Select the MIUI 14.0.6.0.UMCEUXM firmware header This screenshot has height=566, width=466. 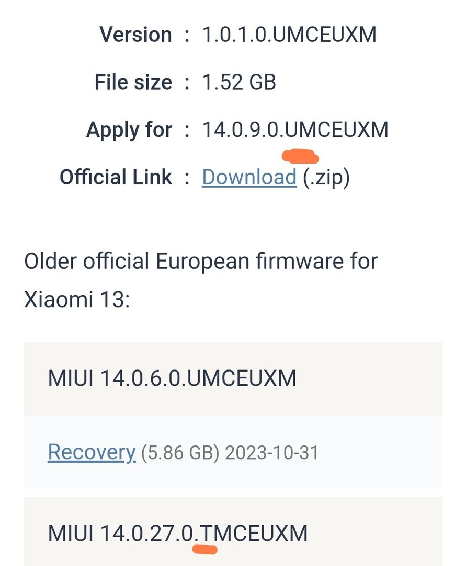[172, 378]
